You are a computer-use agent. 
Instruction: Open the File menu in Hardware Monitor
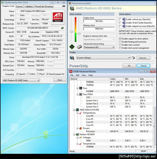(72, 75)
